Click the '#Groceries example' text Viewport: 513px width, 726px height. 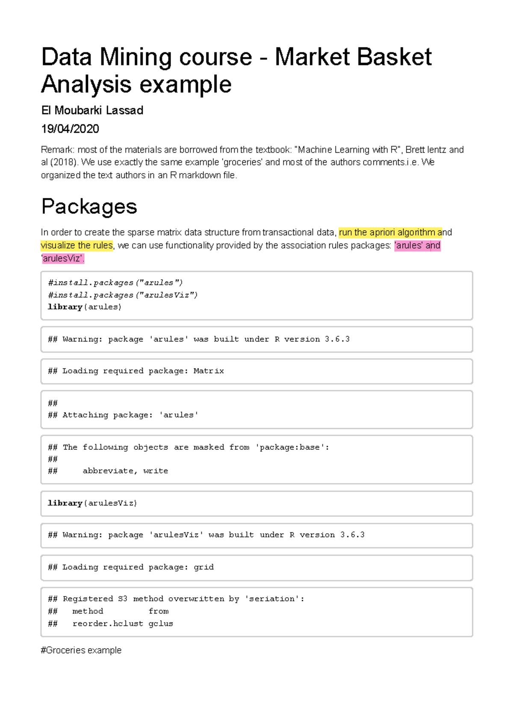click(x=81, y=650)
